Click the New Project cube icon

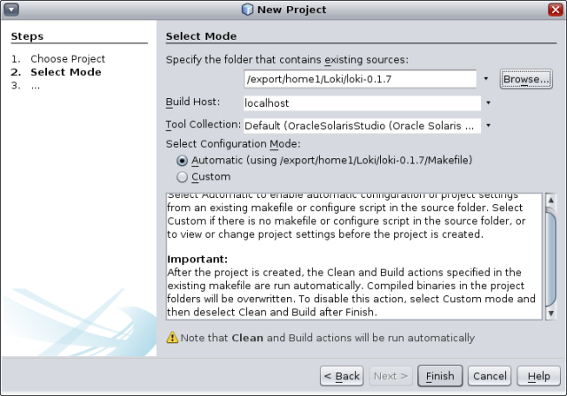[x=246, y=10]
